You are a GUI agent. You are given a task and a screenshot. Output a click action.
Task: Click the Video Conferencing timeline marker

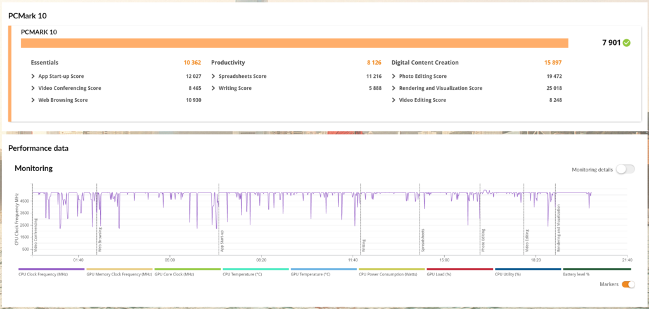pos(36,235)
